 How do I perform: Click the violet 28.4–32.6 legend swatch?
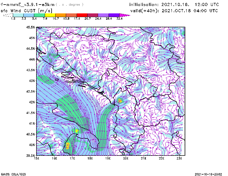pyautogui.click(x=114, y=15)
